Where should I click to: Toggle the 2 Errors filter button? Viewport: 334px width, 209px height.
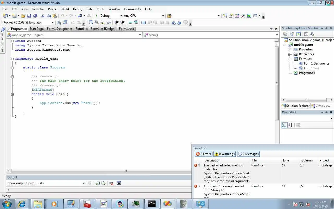click(203, 154)
